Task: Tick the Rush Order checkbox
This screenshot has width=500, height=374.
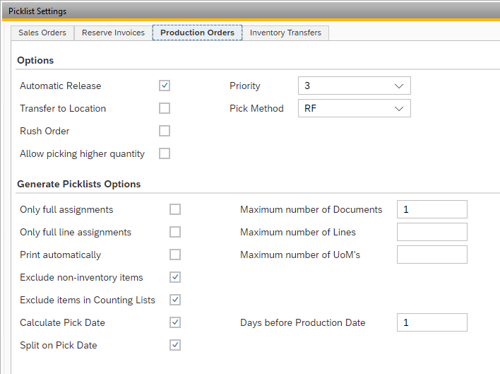Action: 165,131
